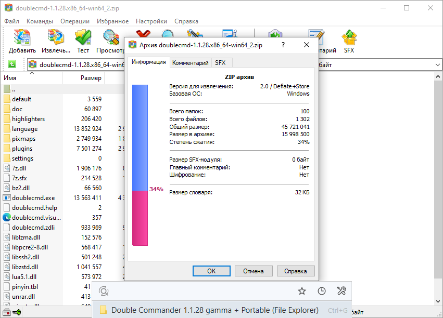The image size is (443, 318).
Task: Go up one folder with green arrow icon
Action: pos(12,64)
